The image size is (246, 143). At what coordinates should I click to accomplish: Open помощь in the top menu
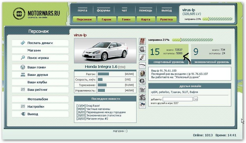click(145, 10)
